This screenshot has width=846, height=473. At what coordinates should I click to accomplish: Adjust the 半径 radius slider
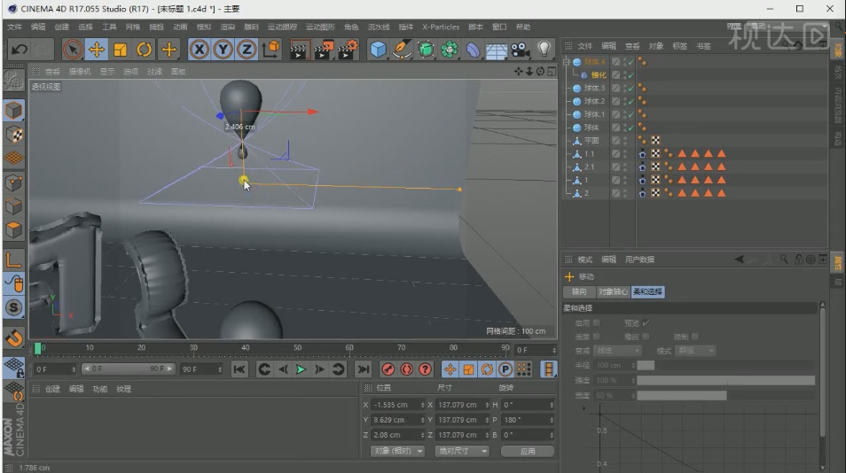725,365
